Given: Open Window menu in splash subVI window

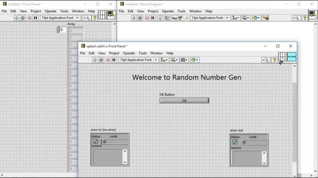Looking at the screenshot, I should point(157,53).
